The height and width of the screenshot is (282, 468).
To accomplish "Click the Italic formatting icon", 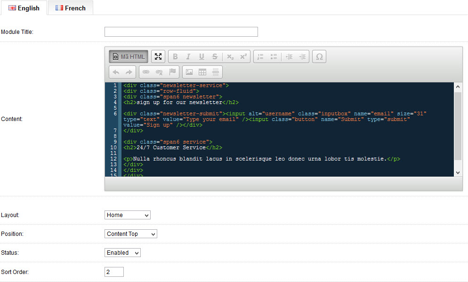I will tap(188, 57).
